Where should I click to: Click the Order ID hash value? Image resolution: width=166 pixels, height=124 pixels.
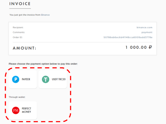[x=128, y=37]
